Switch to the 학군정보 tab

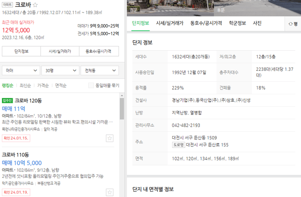pyautogui.click(x=238, y=23)
